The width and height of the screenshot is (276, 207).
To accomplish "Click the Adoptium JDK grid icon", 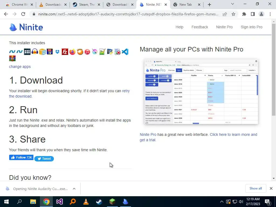I will (27, 52).
